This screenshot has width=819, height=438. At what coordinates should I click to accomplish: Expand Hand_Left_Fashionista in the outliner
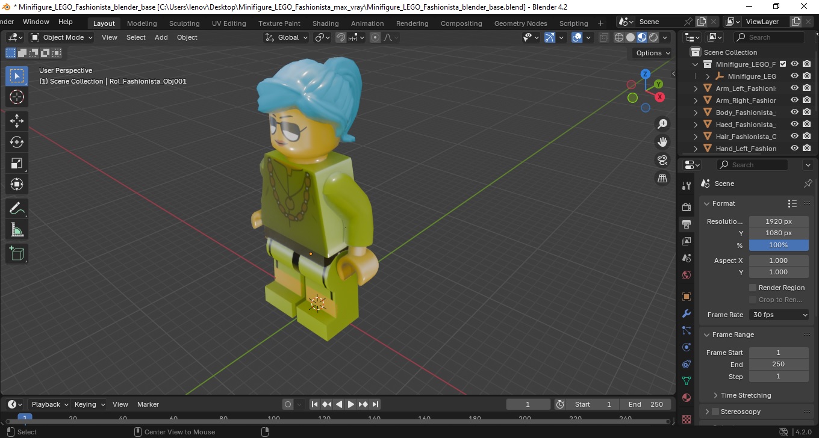tap(696, 149)
